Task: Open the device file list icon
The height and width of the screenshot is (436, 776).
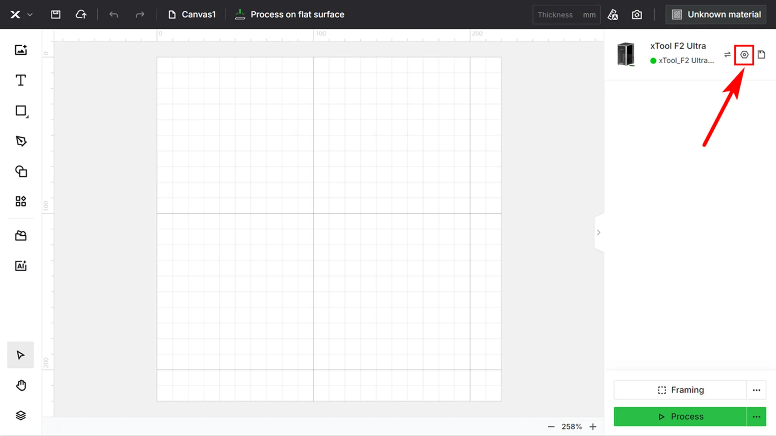Action: (762, 55)
